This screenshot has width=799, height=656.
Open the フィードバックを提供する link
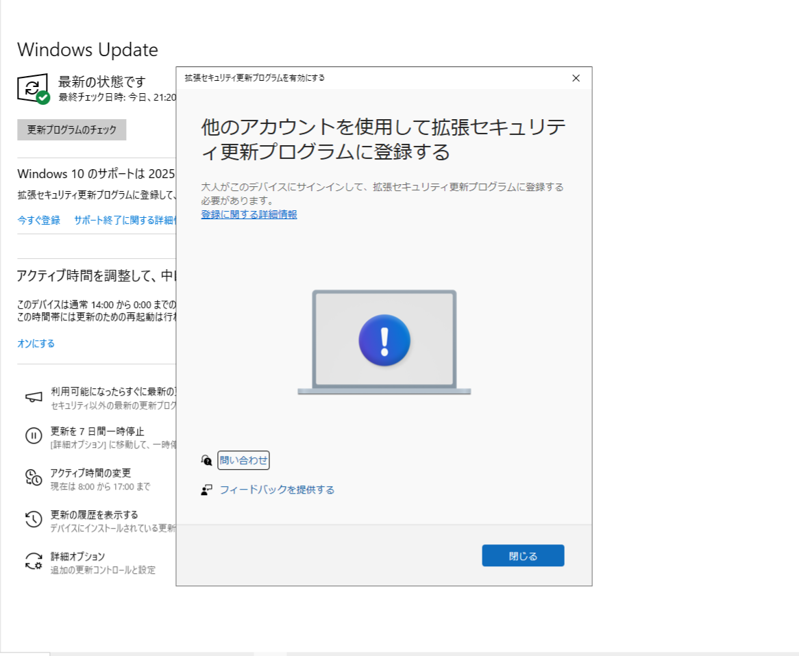[x=276, y=490]
